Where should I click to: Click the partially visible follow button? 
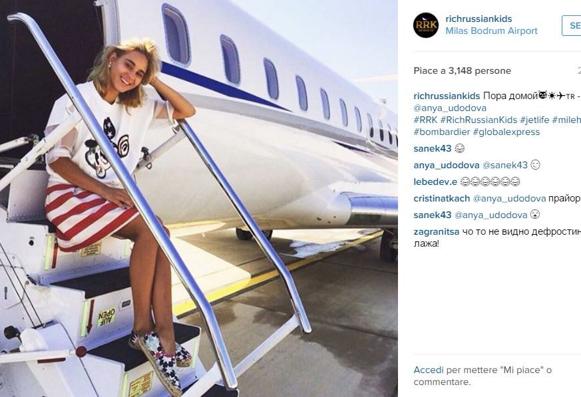(x=572, y=25)
